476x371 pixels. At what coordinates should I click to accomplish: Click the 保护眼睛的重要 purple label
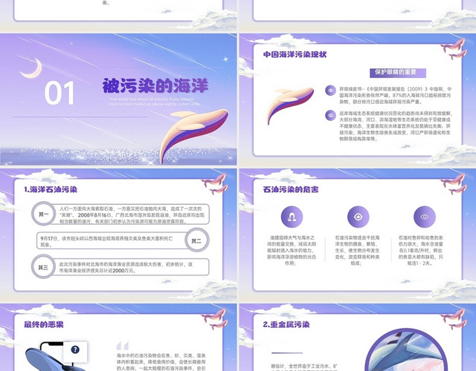pyautogui.click(x=398, y=73)
